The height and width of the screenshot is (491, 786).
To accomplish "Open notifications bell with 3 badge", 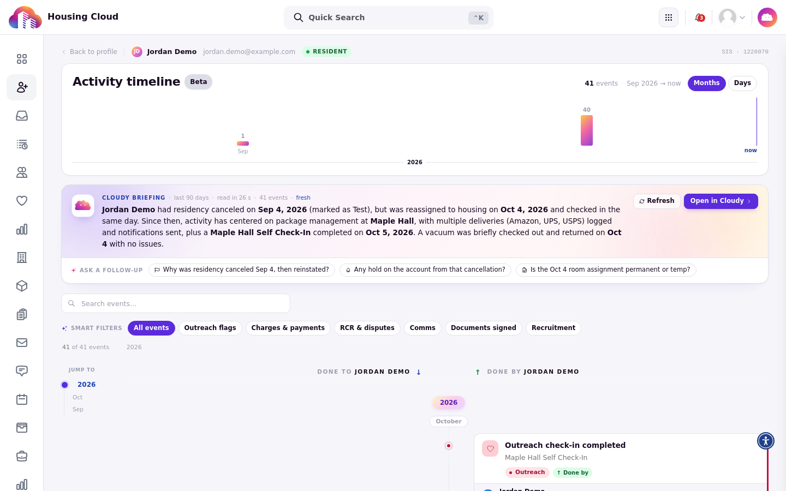I will [699, 17].
